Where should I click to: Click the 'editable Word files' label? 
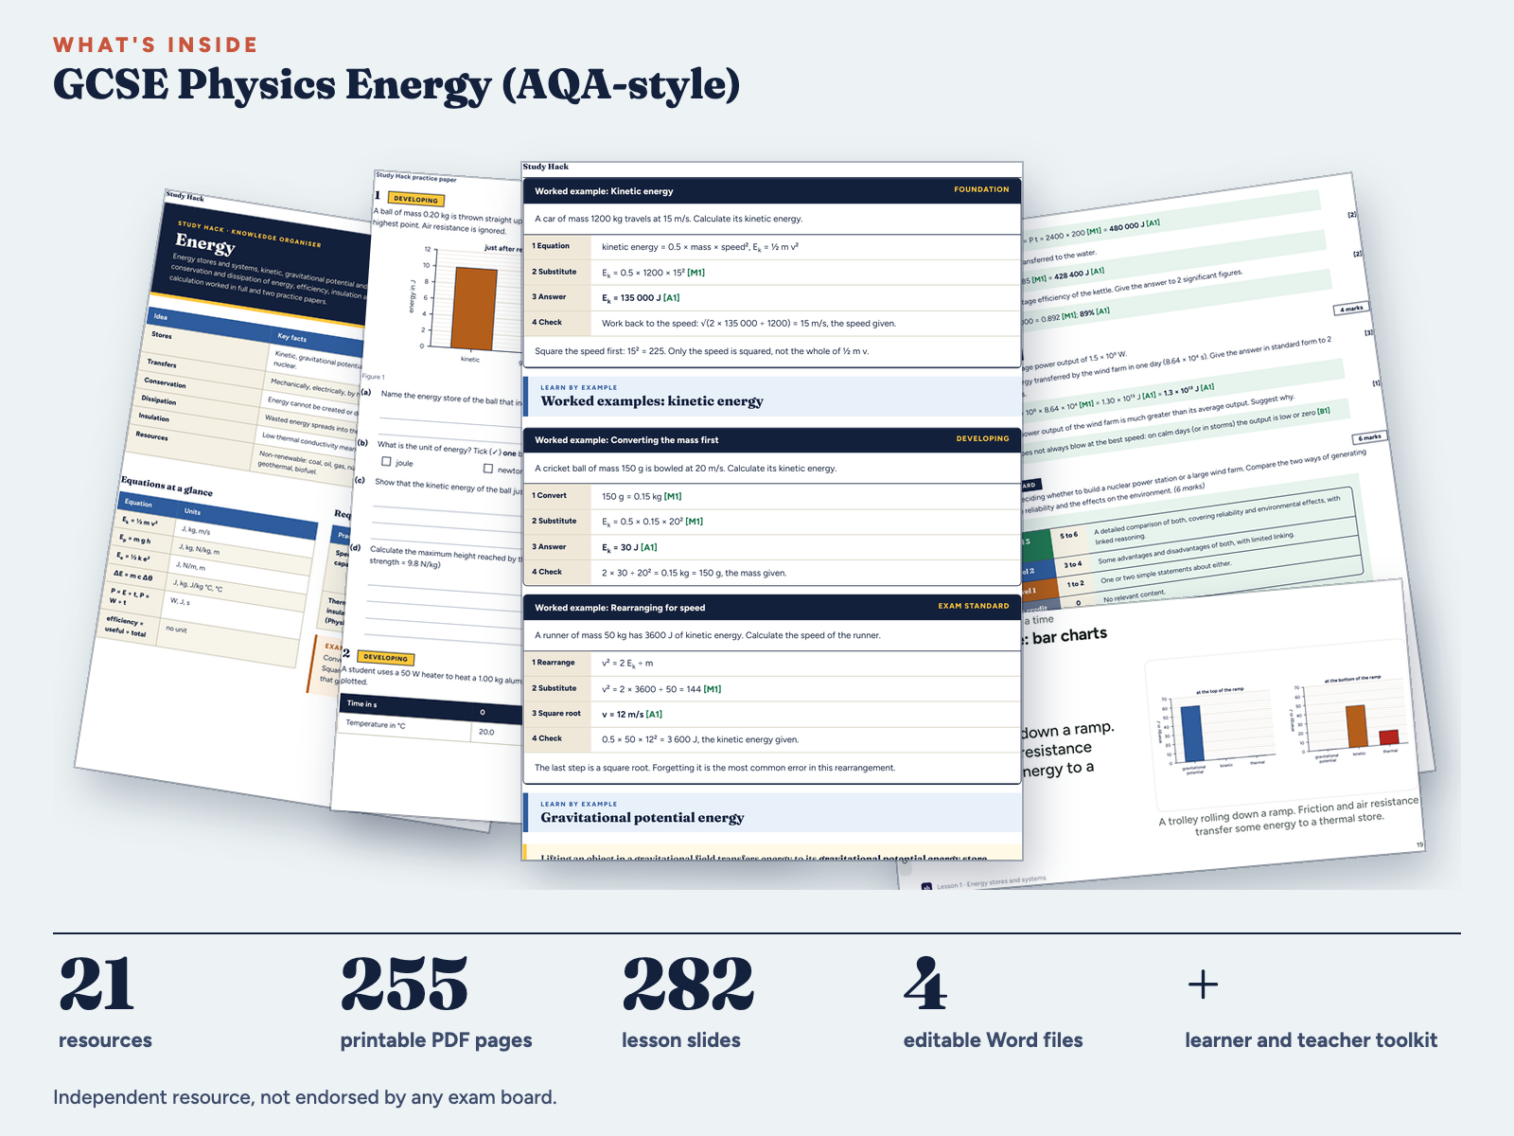click(x=994, y=1040)
